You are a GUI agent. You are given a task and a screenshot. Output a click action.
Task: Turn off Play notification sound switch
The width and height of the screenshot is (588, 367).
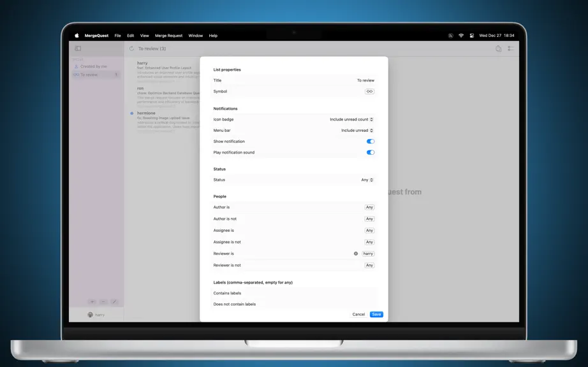point(371,152)
